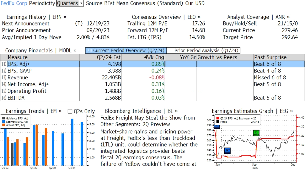305x170 pixels.
Task: Click Trailing 12M P/E value 17.26
Action: pos(199,23)
